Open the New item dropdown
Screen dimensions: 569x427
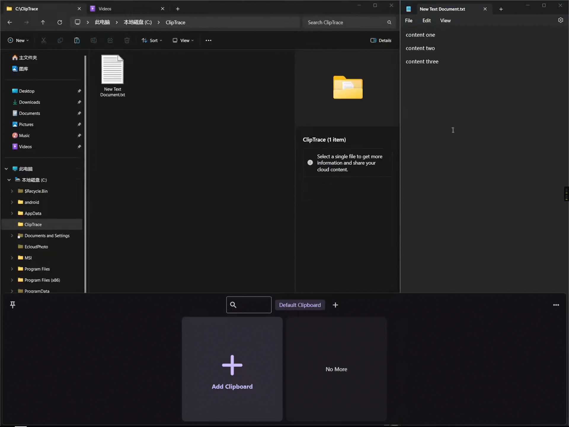pyautogui.click(x=18, y=40)
